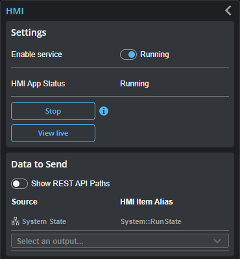Click the Settings section heading
240x259 pixels.
29,32
